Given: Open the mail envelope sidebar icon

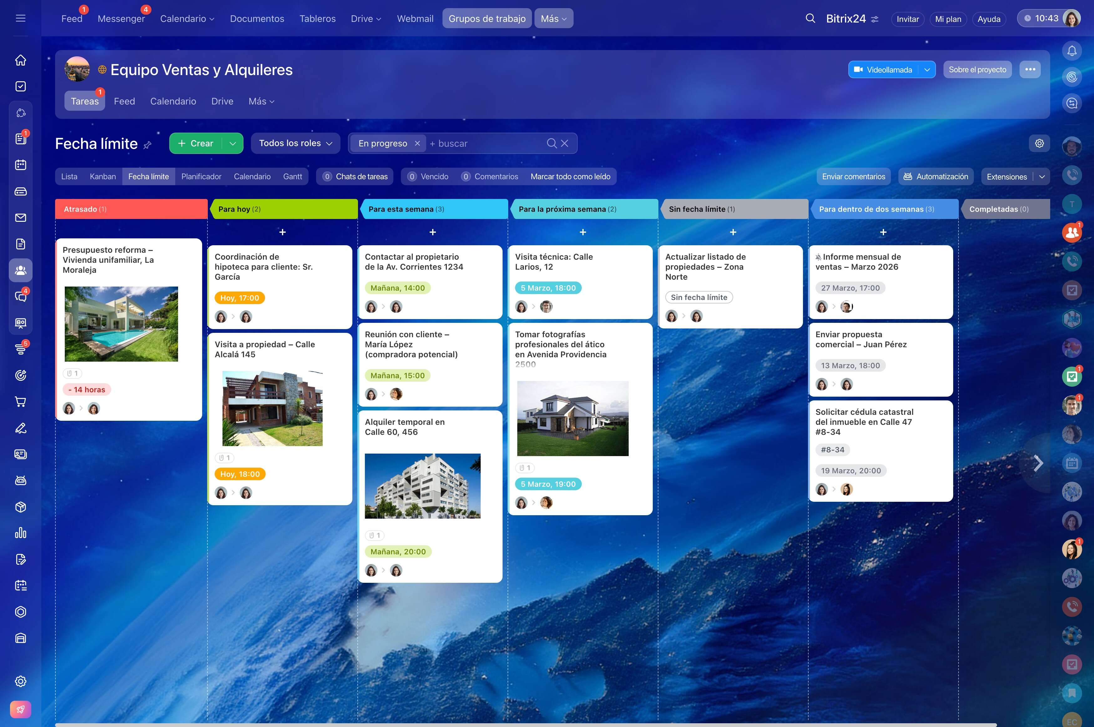Looking at the screenshot, I should tap(20, 217).
